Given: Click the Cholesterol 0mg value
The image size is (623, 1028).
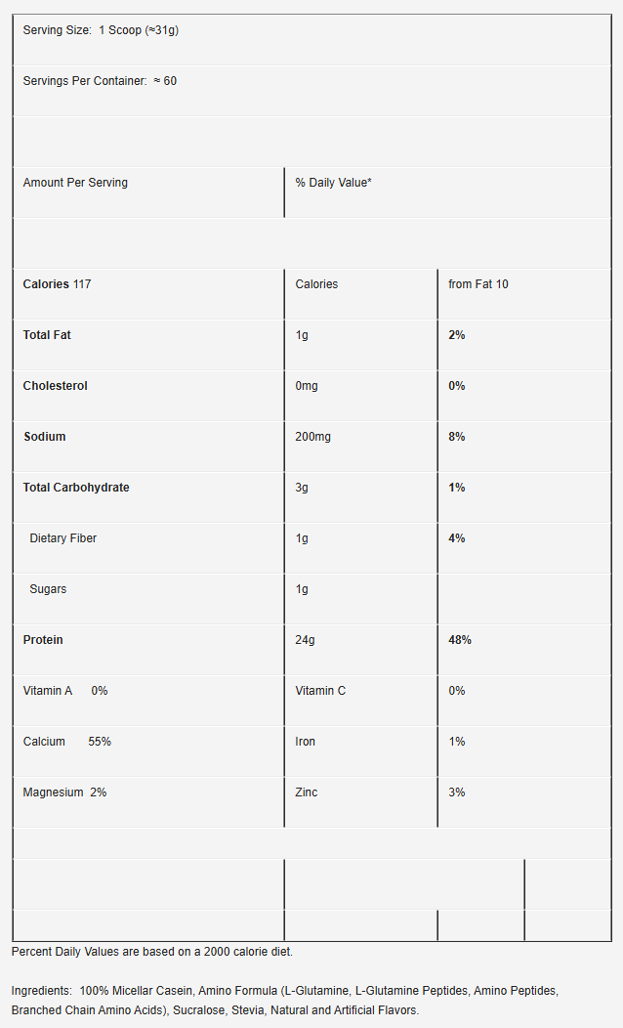Looking at the screenshot, I should click(307, 386).
